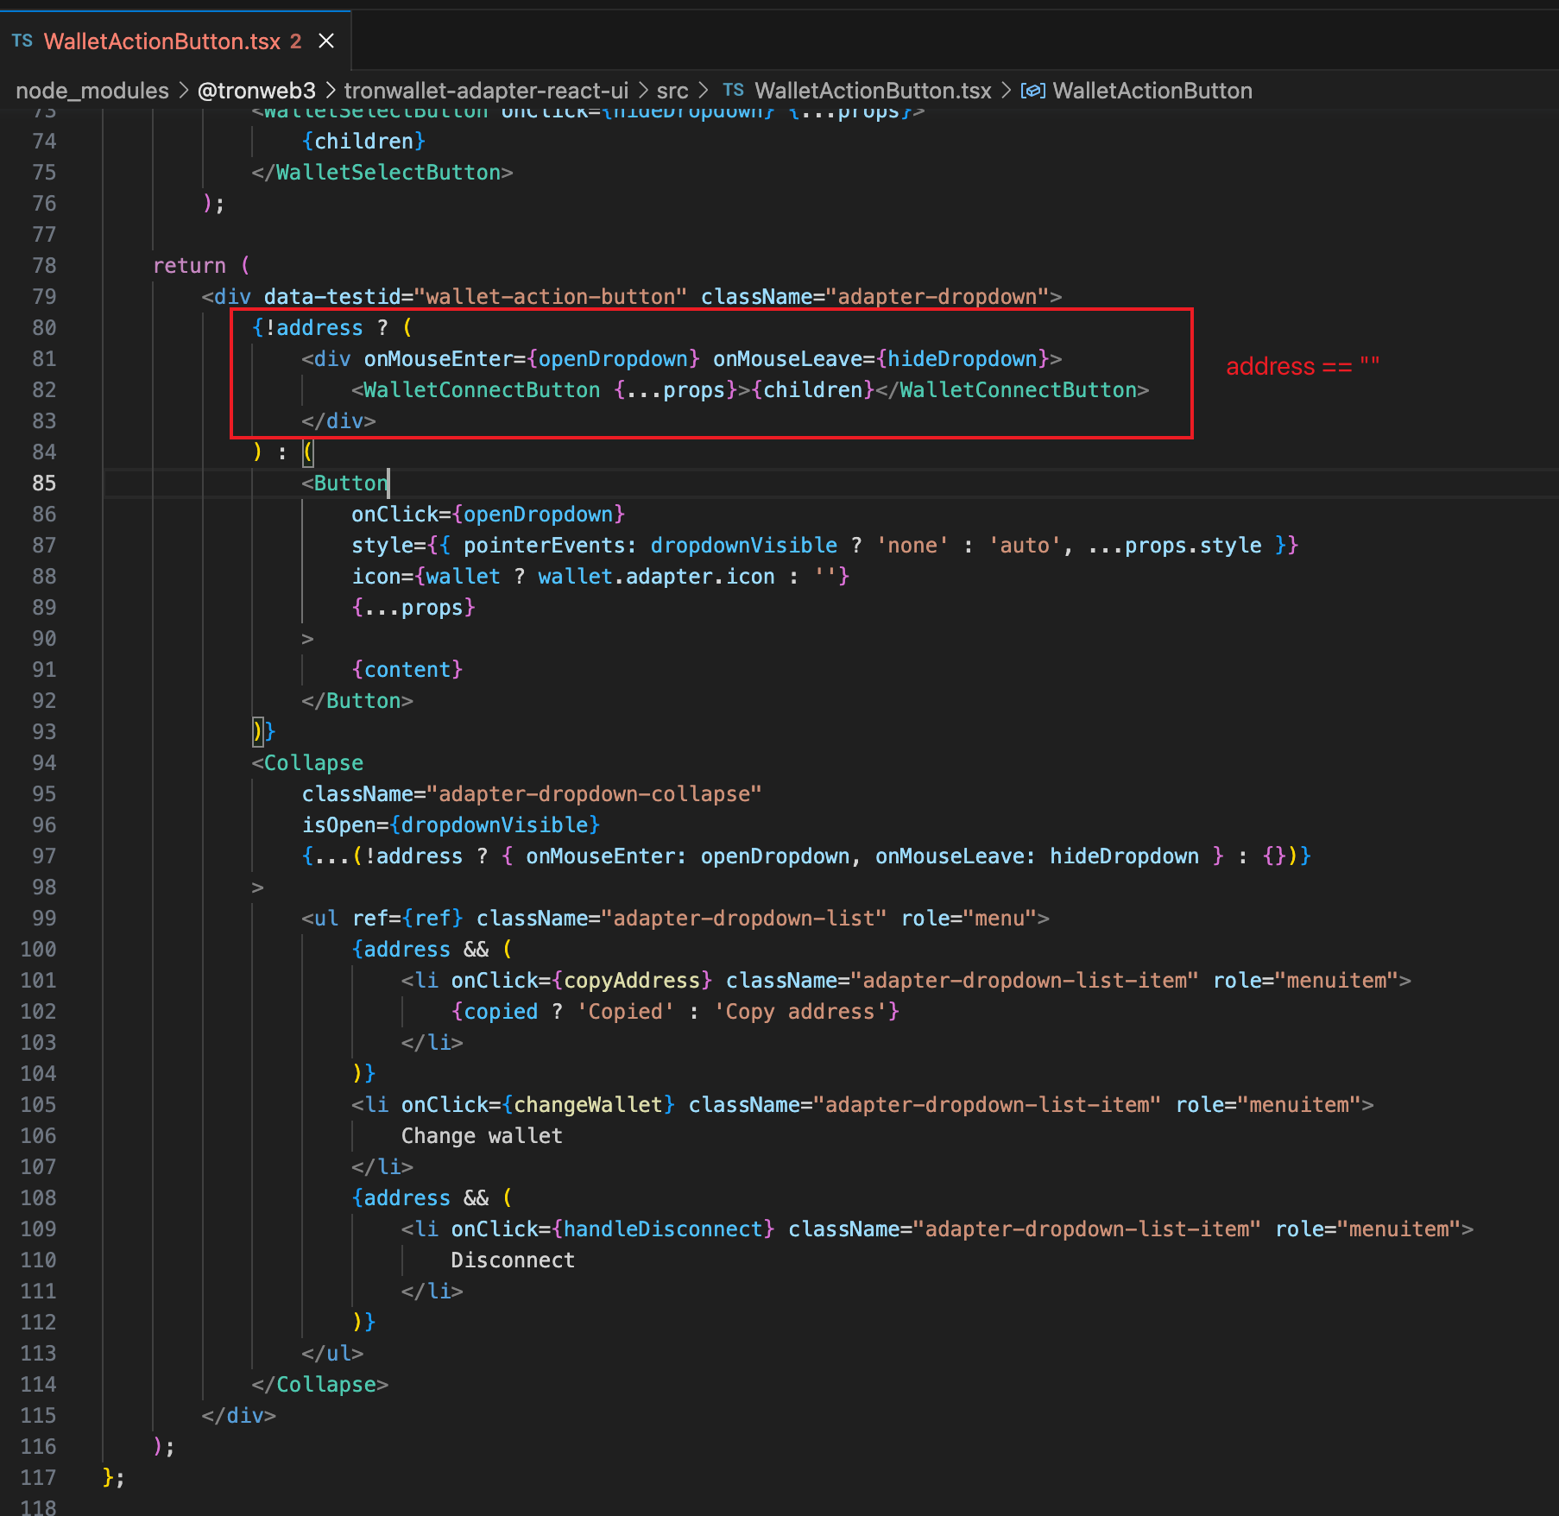
Task: Click the TS language icon in the editor tab
Action: 22,40
